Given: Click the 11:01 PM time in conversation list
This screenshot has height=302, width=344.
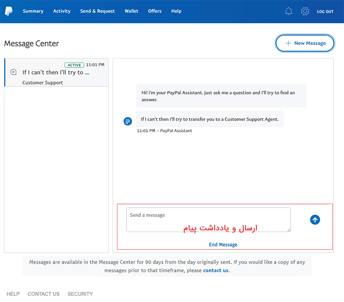Looking at the screenshot, I should tap(95, 64).
